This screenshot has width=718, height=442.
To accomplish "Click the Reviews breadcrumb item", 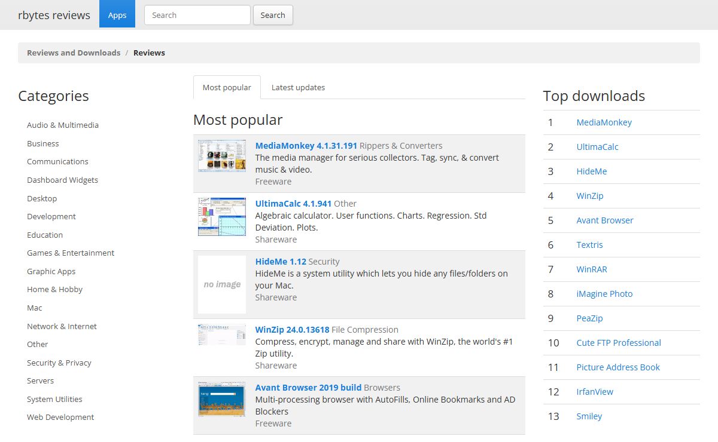I will 149,53.
